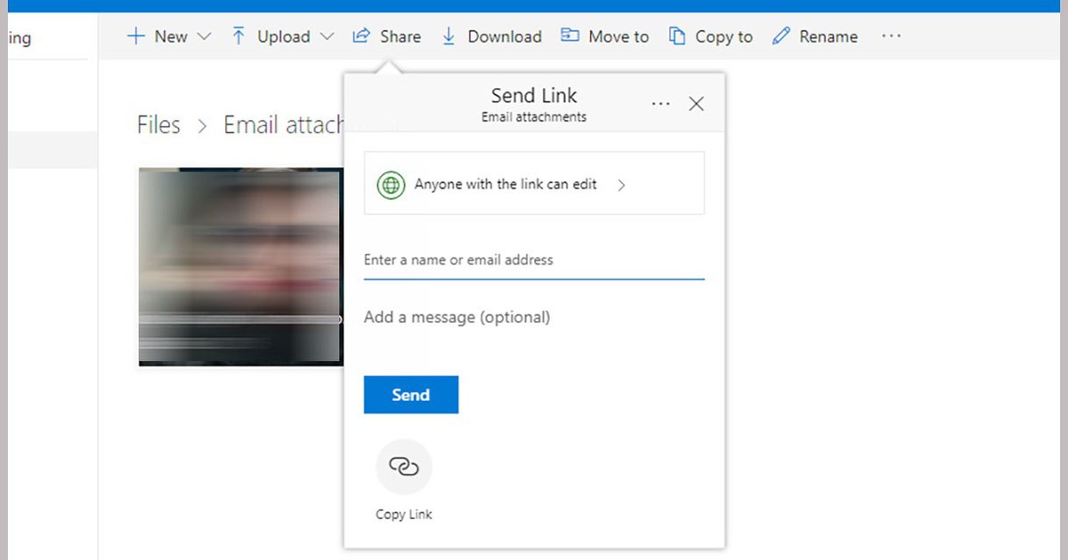Click the New plus icon
1068x560 pixels.
click(135, 36)
